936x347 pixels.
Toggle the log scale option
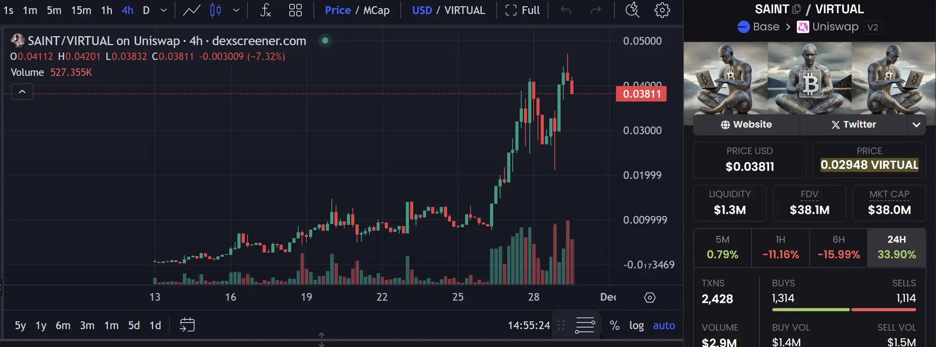(636, 325)
